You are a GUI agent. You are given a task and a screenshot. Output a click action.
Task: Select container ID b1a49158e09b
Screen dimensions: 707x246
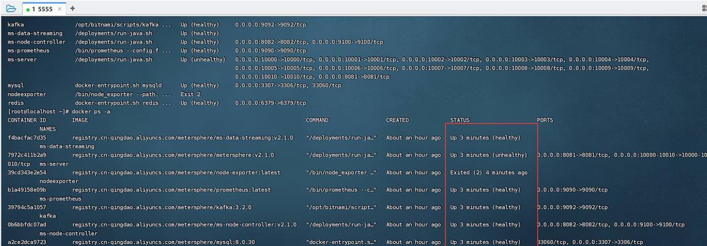(x=27, y=189)
